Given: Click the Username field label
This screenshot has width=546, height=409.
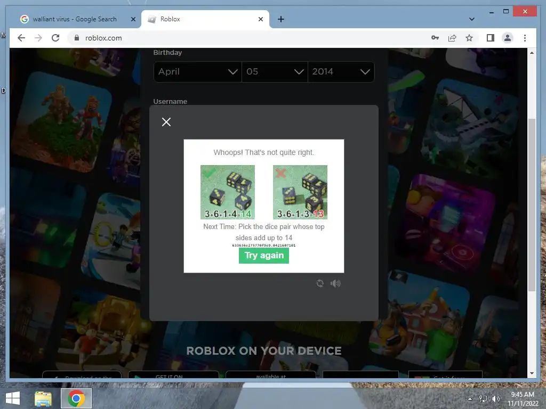Looking at the screenshot, I should [170, 101].
